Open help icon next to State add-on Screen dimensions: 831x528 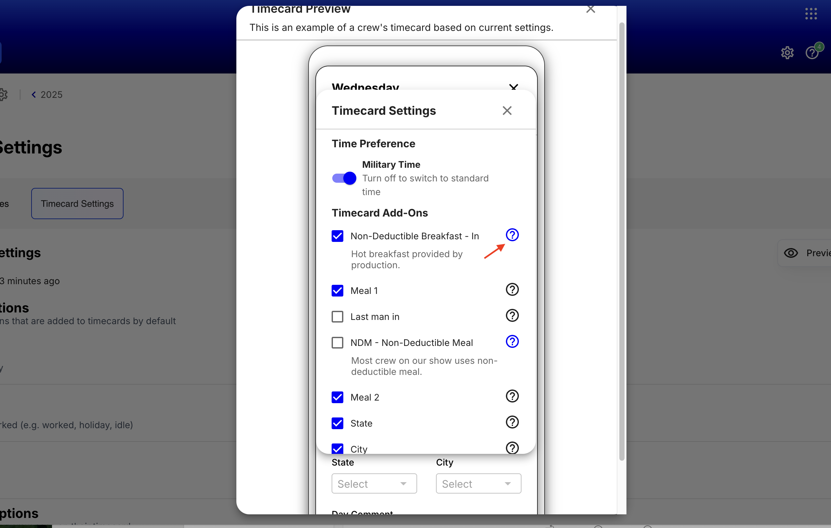pyautogui.click(x=512, y=422)
